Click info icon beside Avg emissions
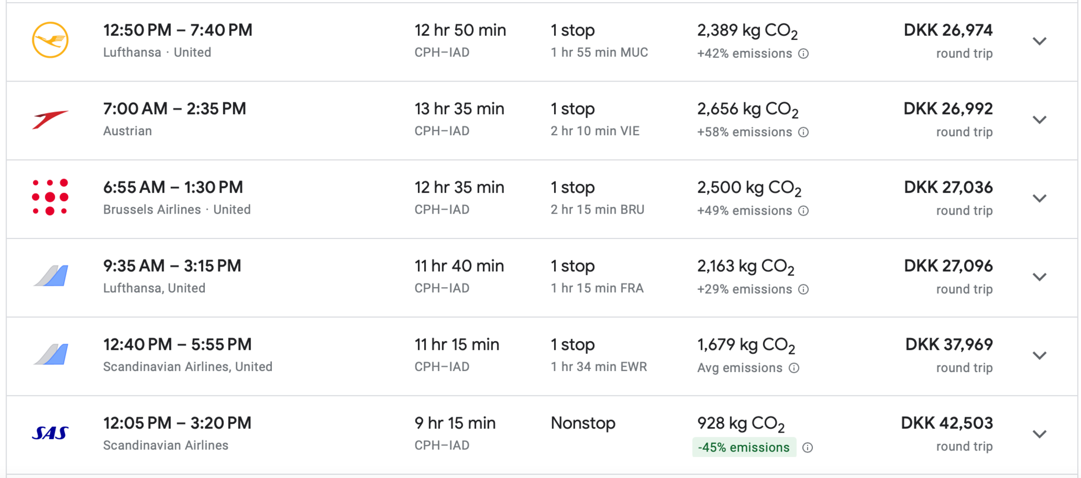 click(x=794, y=368)
